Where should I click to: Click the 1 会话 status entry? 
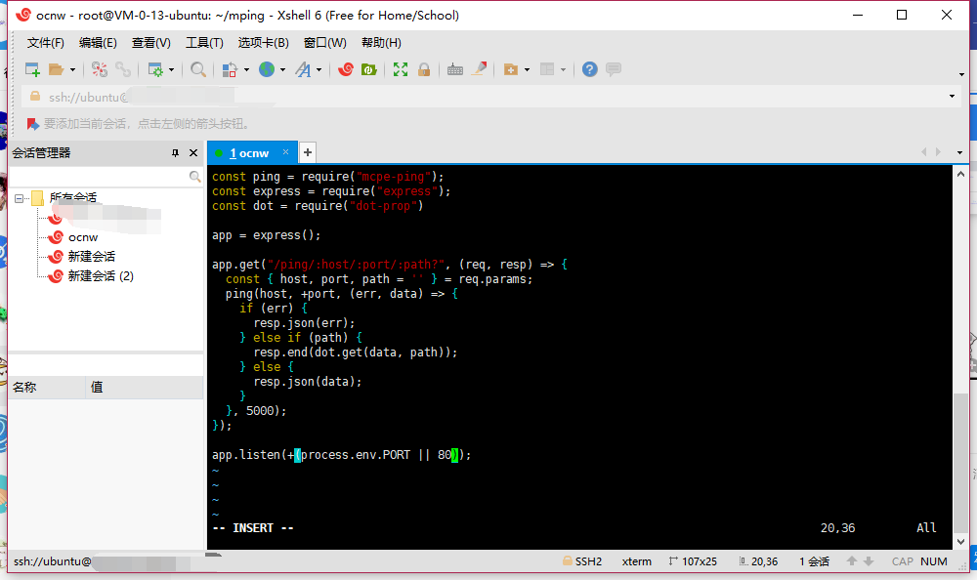point(815,561)
